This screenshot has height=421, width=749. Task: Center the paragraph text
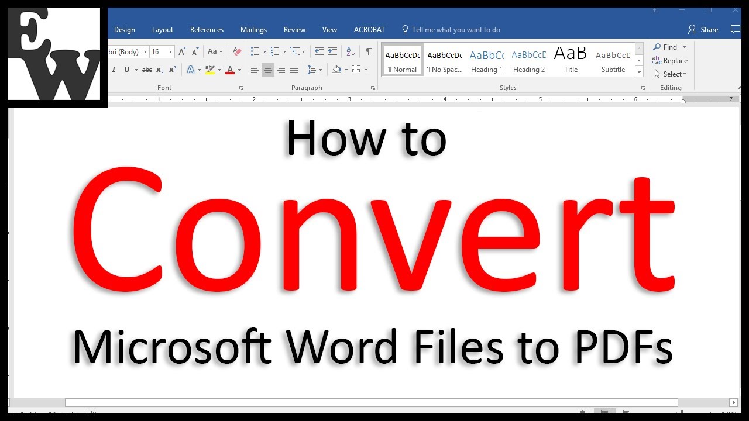pyautogui.click(x=268, y=70)
